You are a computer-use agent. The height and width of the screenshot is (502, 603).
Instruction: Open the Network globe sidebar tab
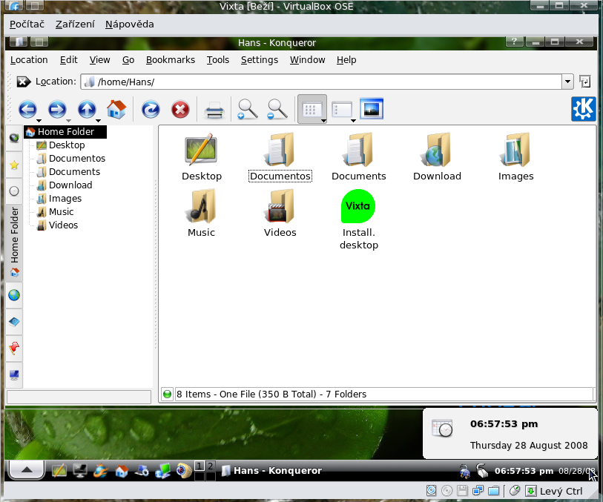(x=14, y=295)
